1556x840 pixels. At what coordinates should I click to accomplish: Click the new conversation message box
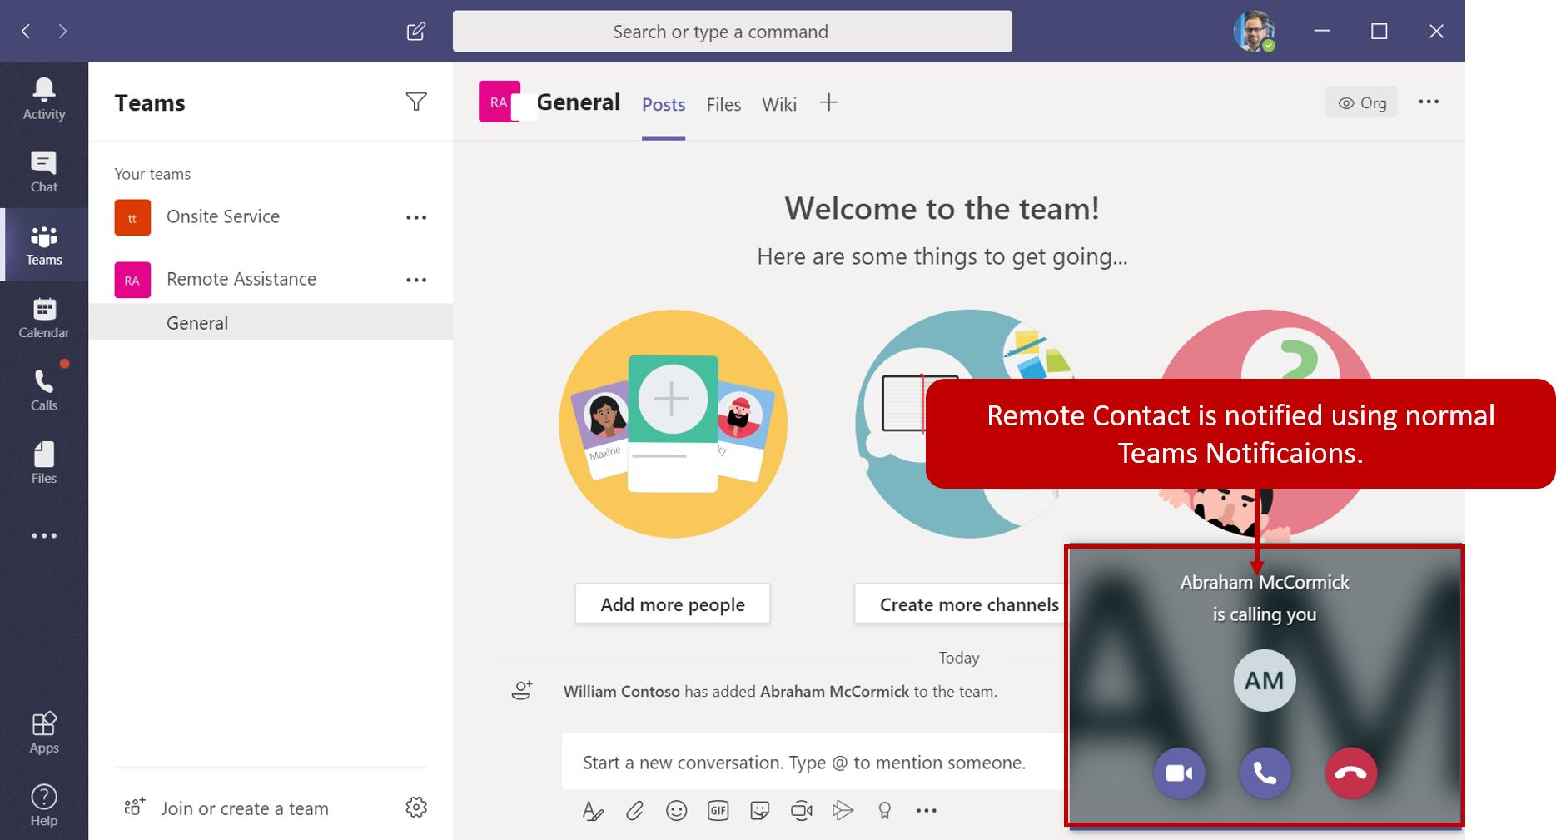pos(813,762)
